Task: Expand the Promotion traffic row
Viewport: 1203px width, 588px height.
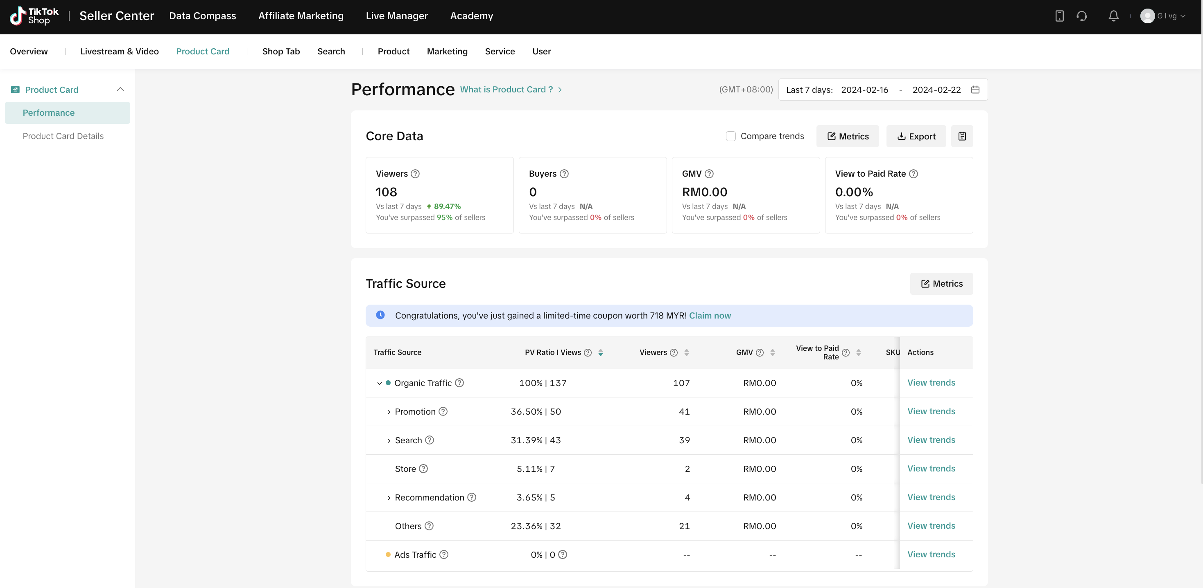Action: click(389, 412)
